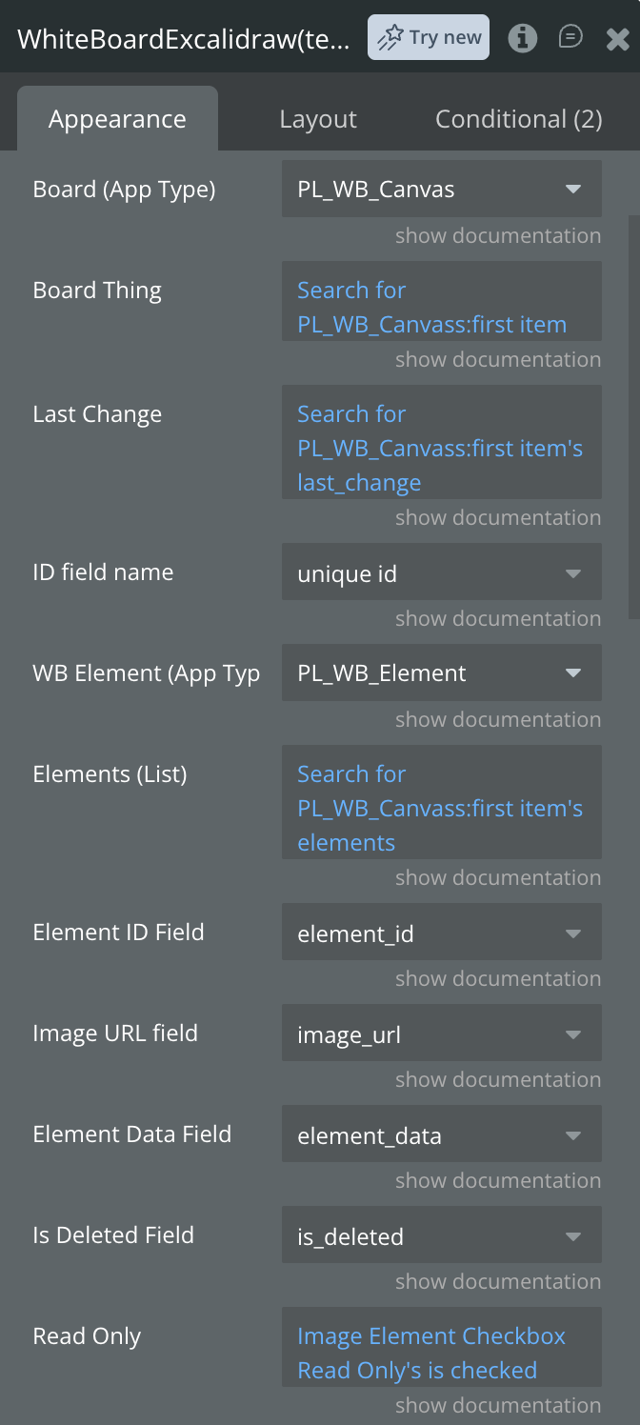
Task: Switch to the Layout tab
Action: point(318,119)
